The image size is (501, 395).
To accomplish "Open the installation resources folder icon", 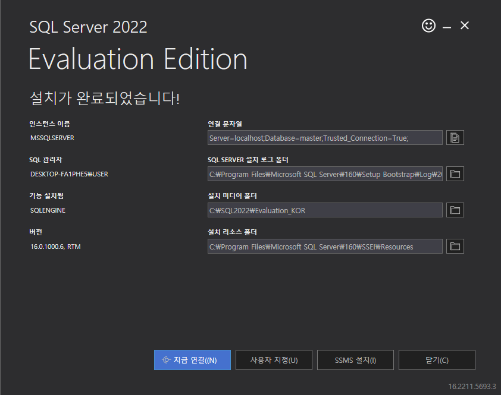I will point(455,247).
